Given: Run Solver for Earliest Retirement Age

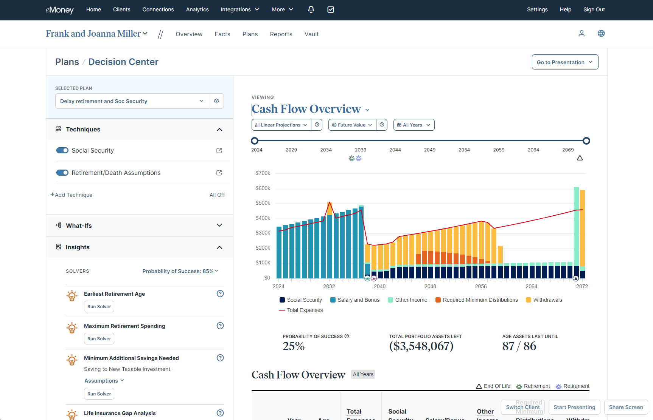Looking at the screenshot, I should [99, 306].
